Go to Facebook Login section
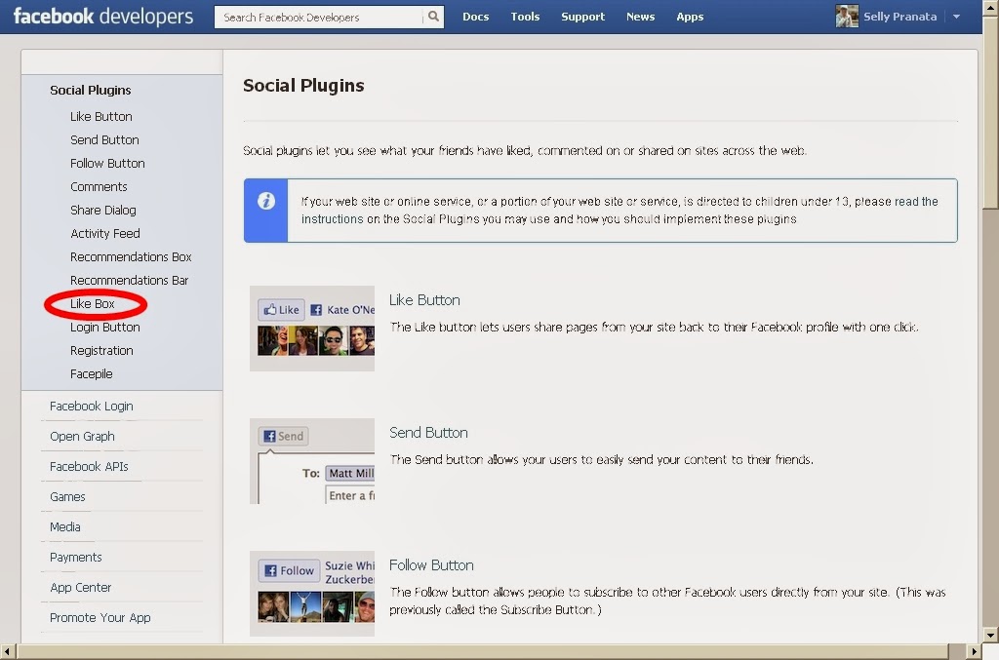The image size is (999, 660). 92,407
